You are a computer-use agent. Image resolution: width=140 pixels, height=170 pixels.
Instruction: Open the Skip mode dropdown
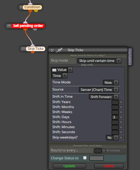pyautogui.click(x=99, y=61)
